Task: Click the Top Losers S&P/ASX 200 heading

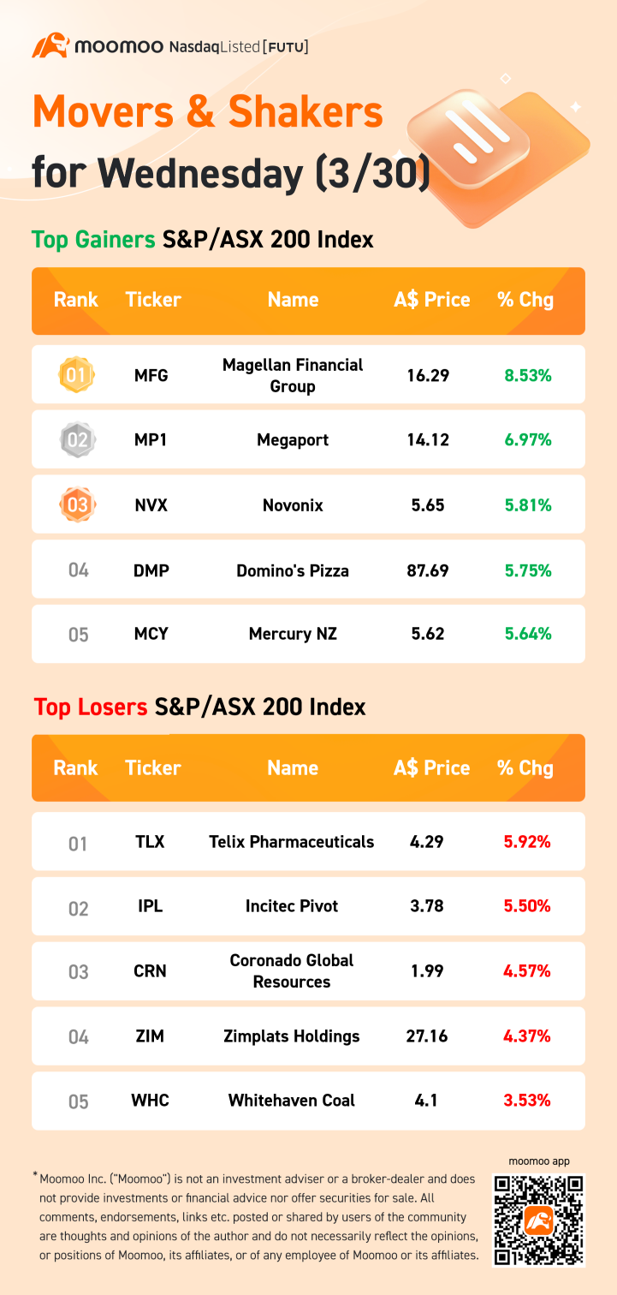Action: pyautogui.click(x=199, y=707)
